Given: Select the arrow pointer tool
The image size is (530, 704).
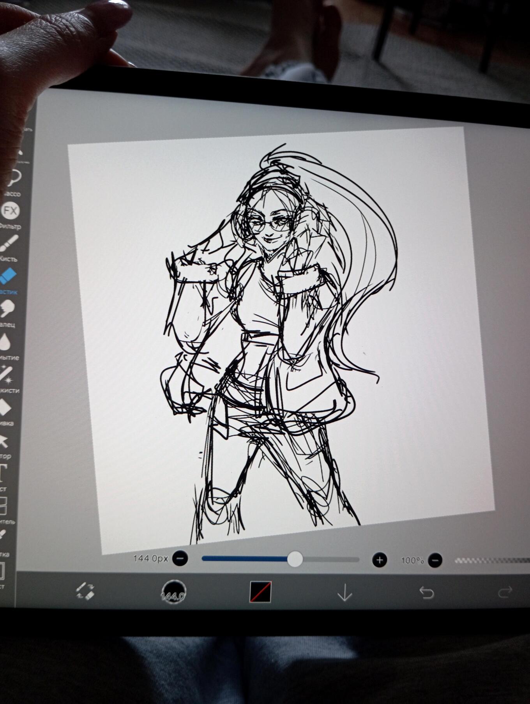Looking at the screenshot, I should pos(4,441).
